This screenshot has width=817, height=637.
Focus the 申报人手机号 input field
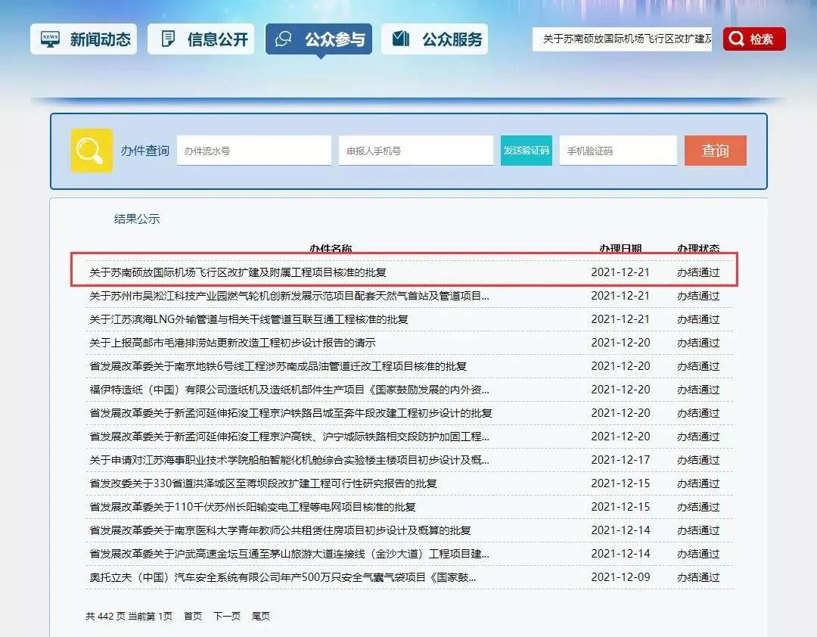(415, 151)
